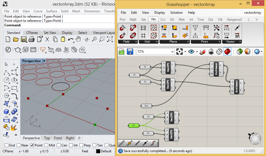Viewport: 266px width, 156px height.
Task: Click the Save file icon in Grasshopper
Action: 130,52
